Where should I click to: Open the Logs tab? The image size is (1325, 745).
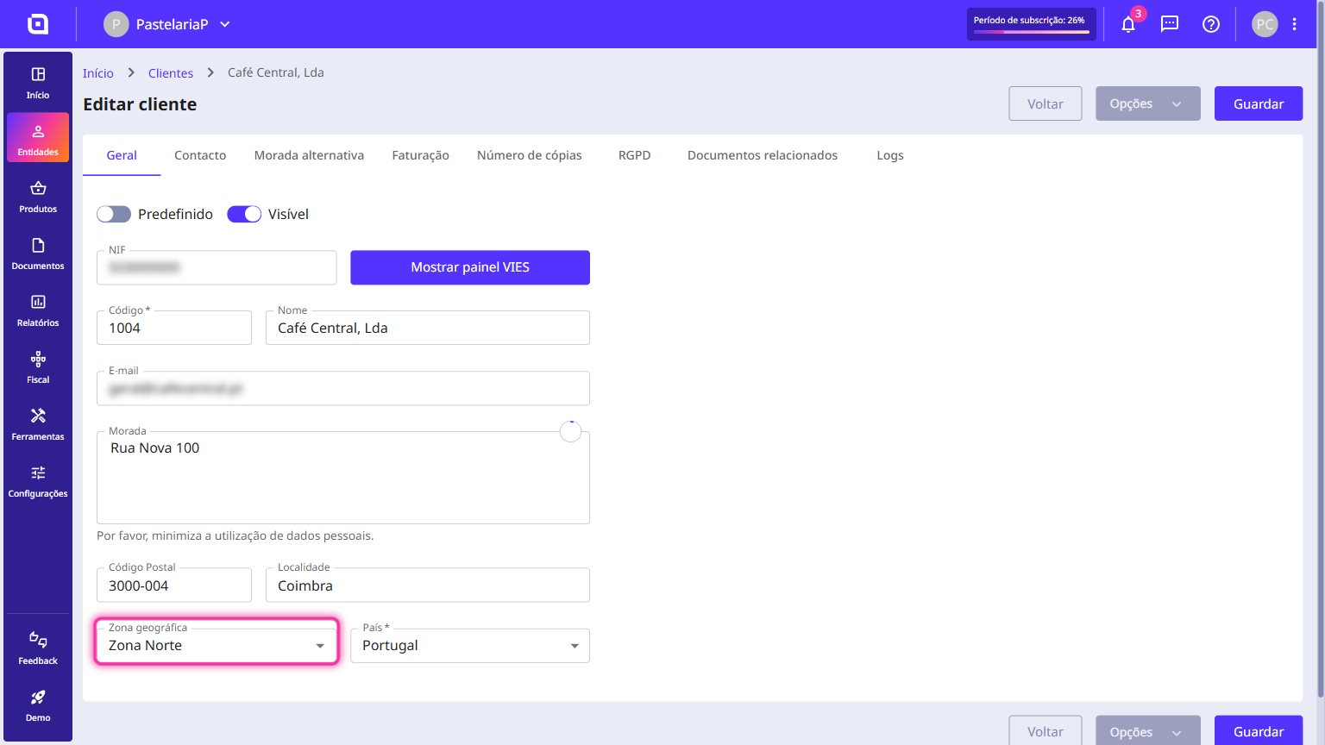point(890,155)
